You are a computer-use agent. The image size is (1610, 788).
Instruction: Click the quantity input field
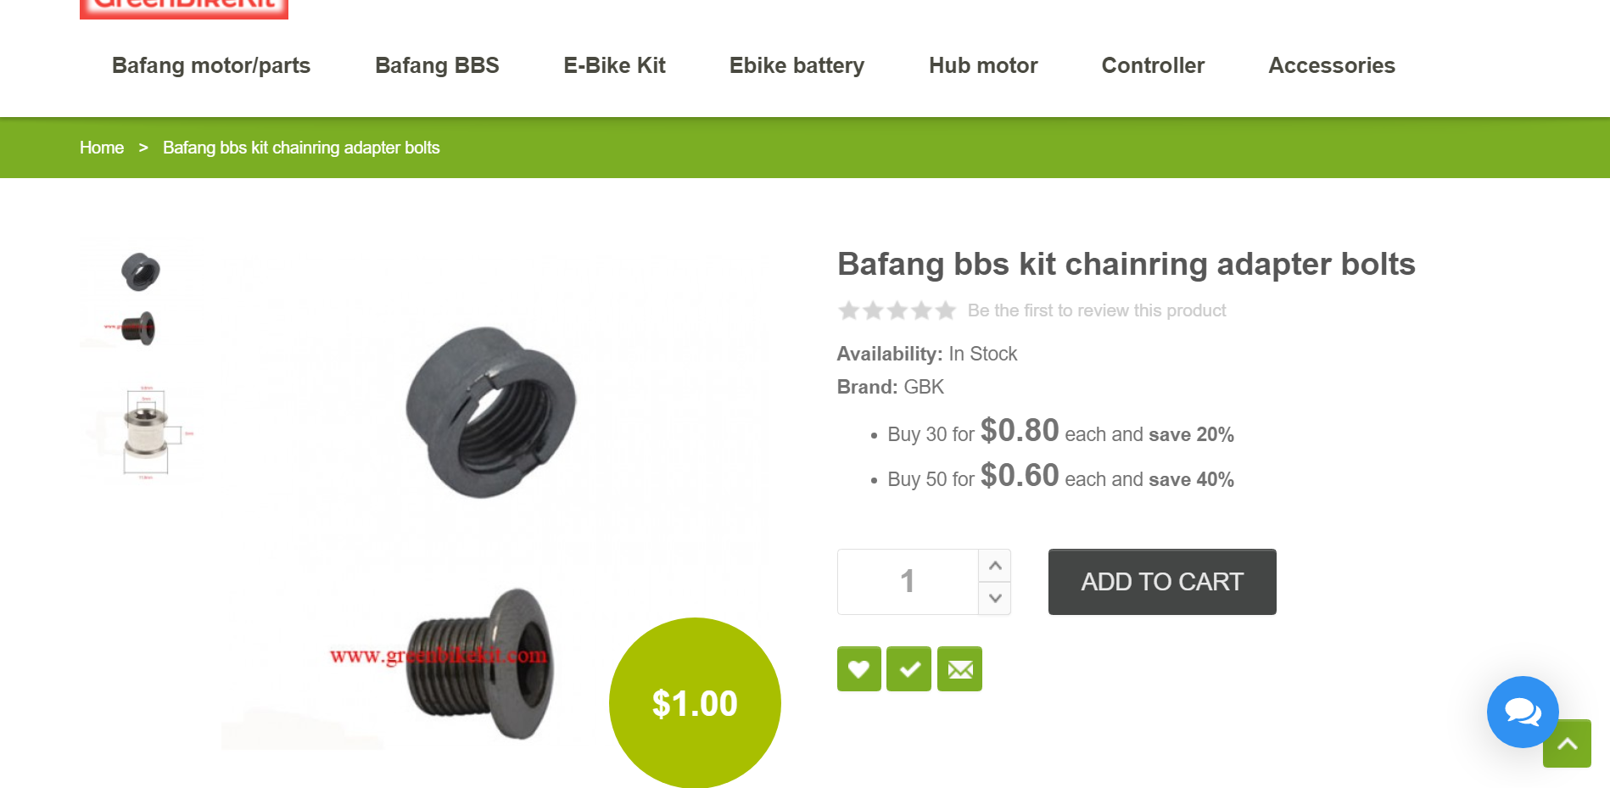(x=907, y=582)
